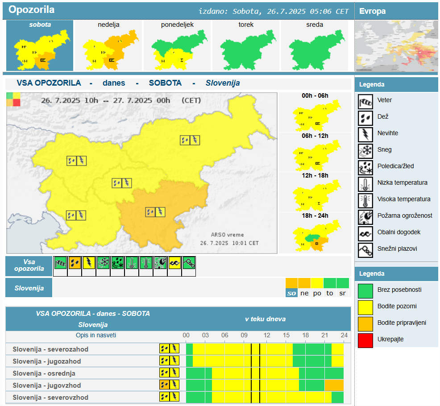This screenshot has height=406, width=440.
Task: Open the sobota forecast day tab
Action: (40, 46)
